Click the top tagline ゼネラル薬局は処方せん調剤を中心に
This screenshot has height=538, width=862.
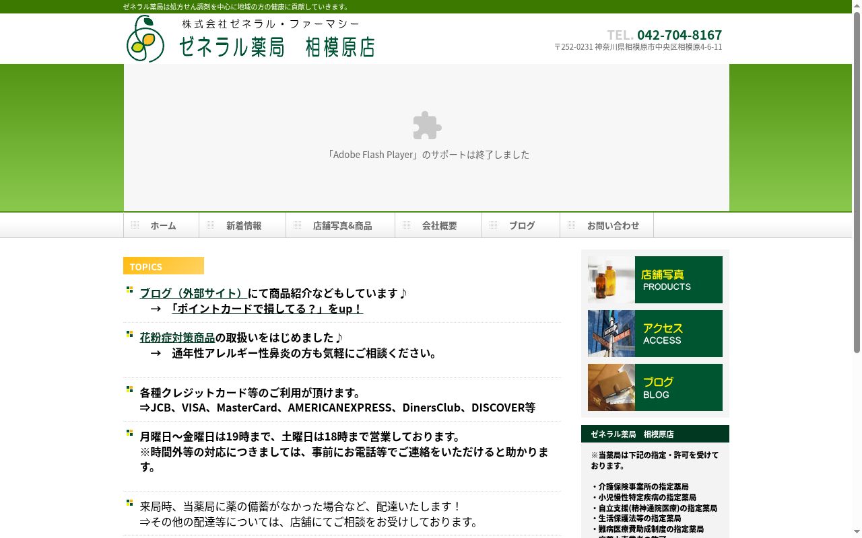pyautogui.click(x=236, y=7)
